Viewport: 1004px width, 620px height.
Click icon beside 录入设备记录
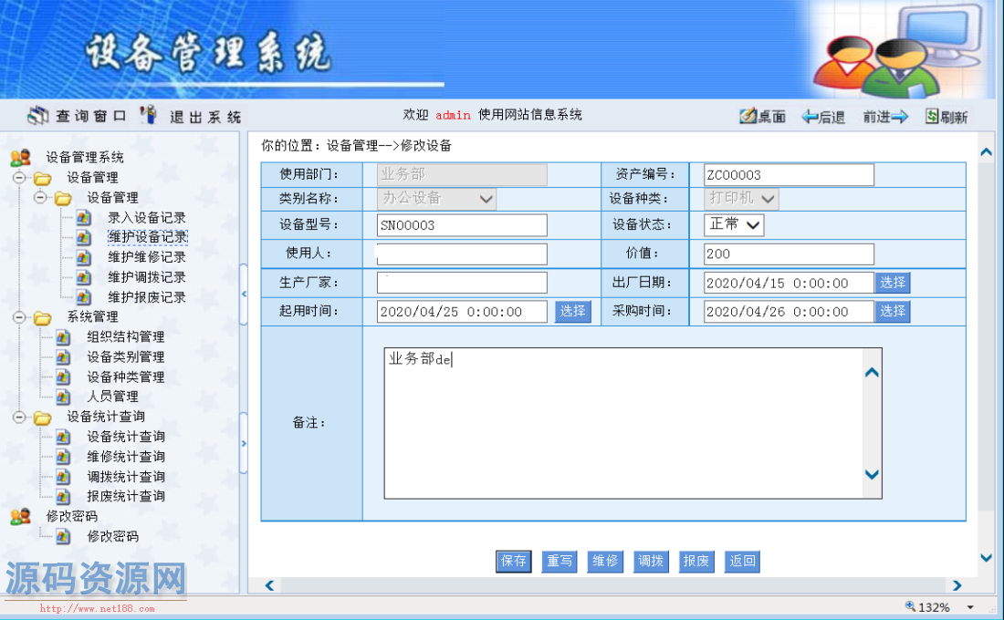[x=83, y=218]
